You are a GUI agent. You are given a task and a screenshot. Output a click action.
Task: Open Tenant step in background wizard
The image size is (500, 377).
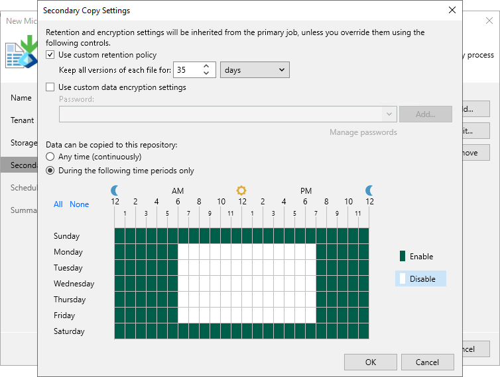point(22,120)
